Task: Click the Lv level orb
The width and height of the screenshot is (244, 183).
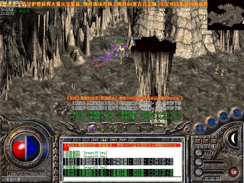Action: (x=199, y=153)
